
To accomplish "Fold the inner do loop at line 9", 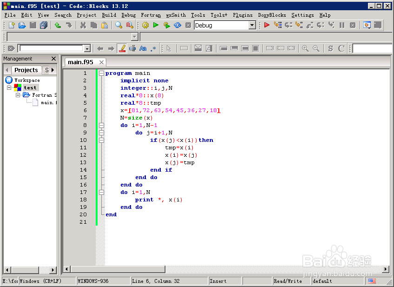I will pyautogui.click(x=101, y=133).
